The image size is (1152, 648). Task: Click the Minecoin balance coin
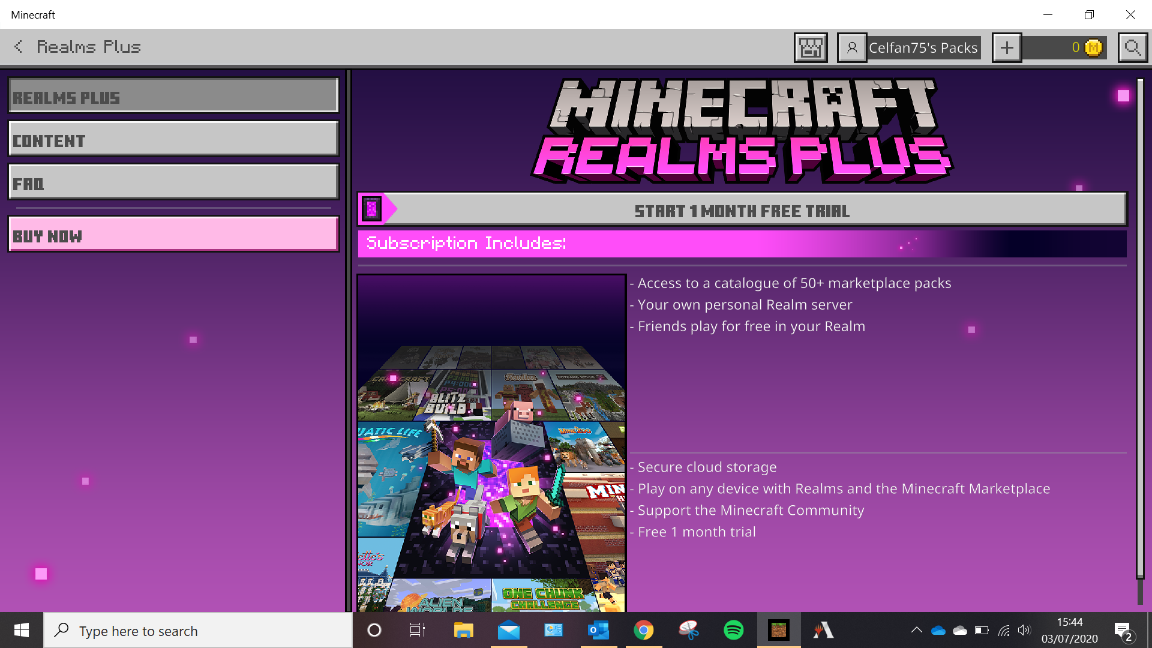click(1093, 47)
